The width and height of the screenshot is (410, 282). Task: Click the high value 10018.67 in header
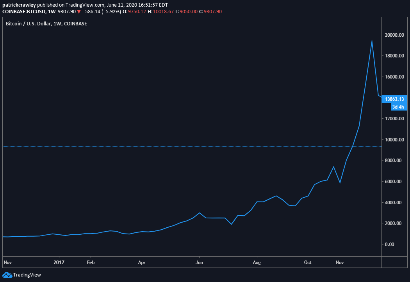click(164, 11)
